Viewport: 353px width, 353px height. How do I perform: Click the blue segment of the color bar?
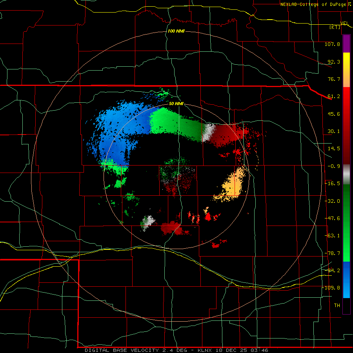tap(346, 280)
